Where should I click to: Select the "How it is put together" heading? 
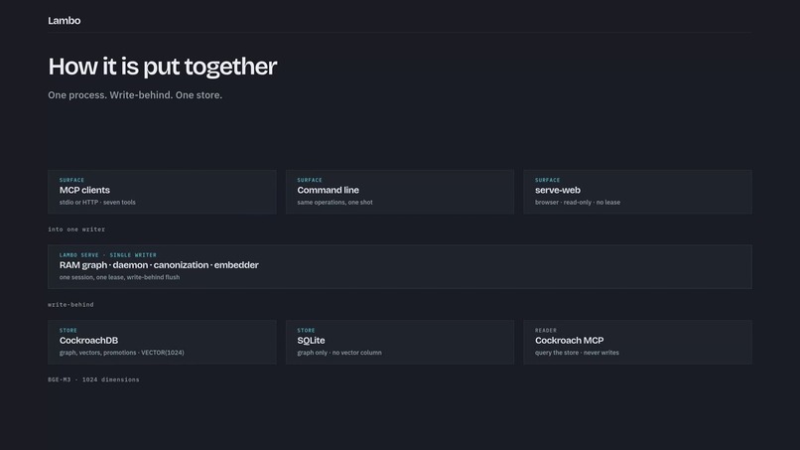click(162, 67)
